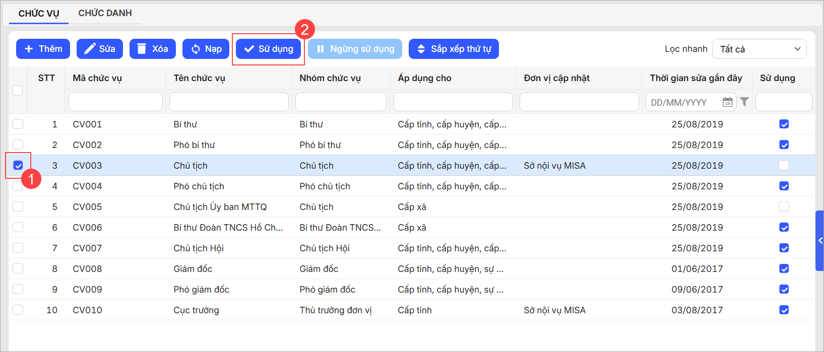Click the funnel filter icon

744,102
